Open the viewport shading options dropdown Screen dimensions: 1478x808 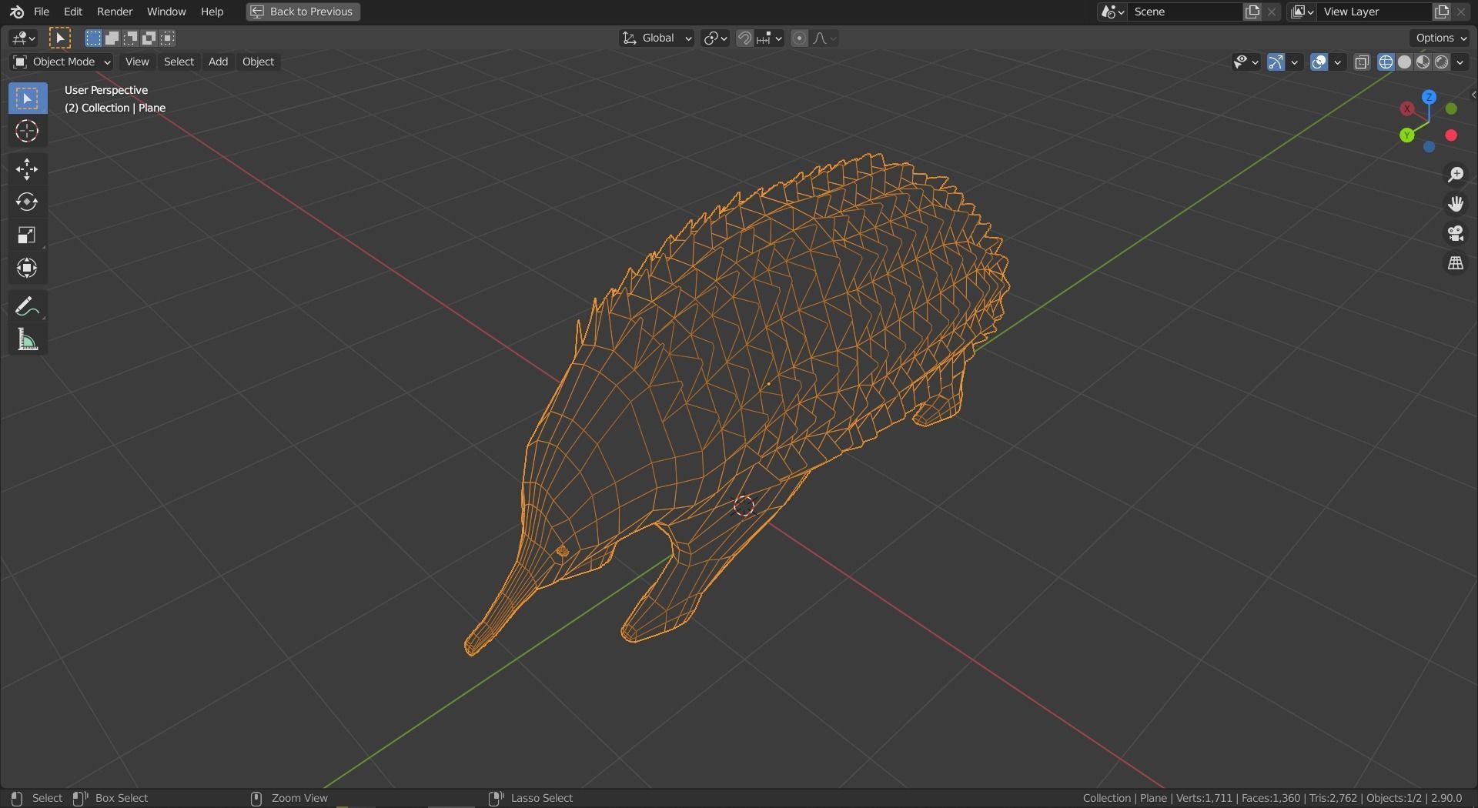coord(1460,62)
